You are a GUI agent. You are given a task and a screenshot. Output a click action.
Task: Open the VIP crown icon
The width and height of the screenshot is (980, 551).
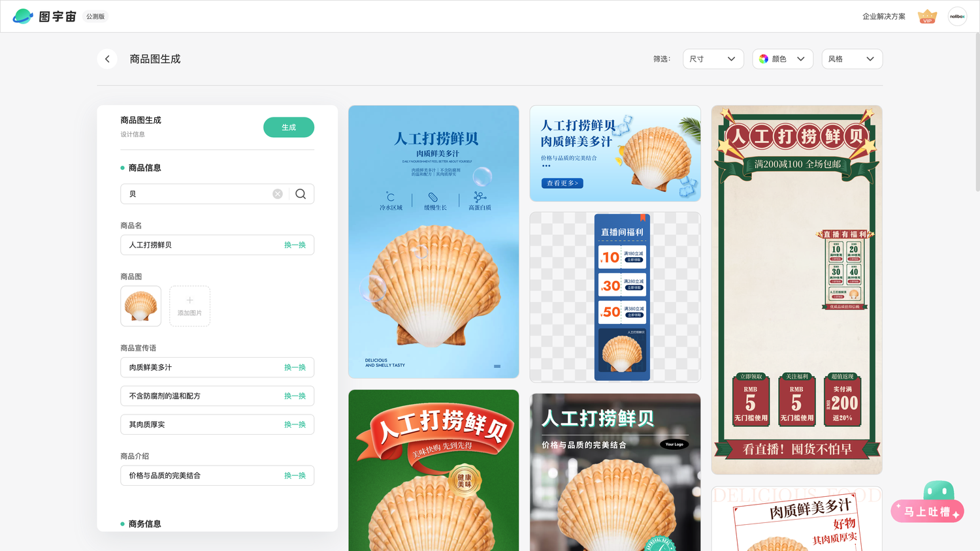click(927, 16)
